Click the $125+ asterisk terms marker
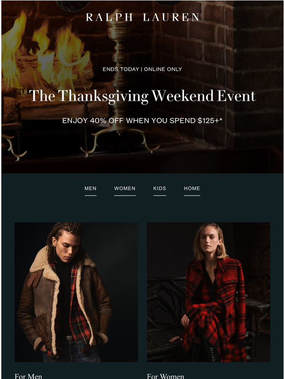Image resolution: width=284 pixels, height=379 pixels. pos(221,119)
